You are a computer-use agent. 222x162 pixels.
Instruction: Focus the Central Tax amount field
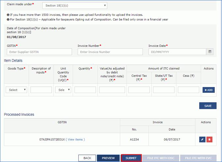click(x=139, y=90)
